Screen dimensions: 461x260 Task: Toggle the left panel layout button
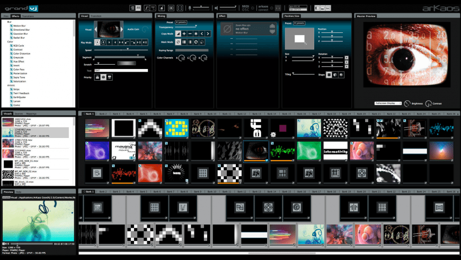pyautogui.click(x=317, y=8)
